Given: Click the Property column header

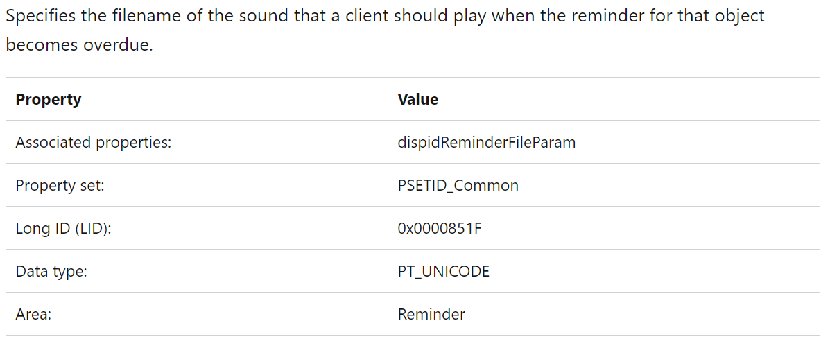Looking at the screenshot, I should 48,99.
